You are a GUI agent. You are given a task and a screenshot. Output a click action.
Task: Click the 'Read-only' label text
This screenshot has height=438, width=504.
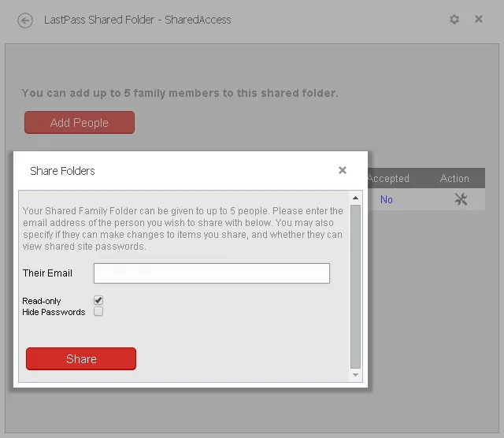(x=42, y=301)
